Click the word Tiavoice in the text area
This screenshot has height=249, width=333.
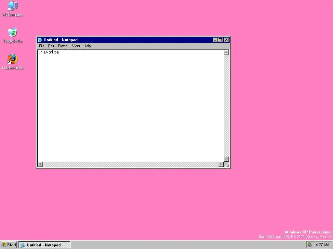click(x=48, y=52)
